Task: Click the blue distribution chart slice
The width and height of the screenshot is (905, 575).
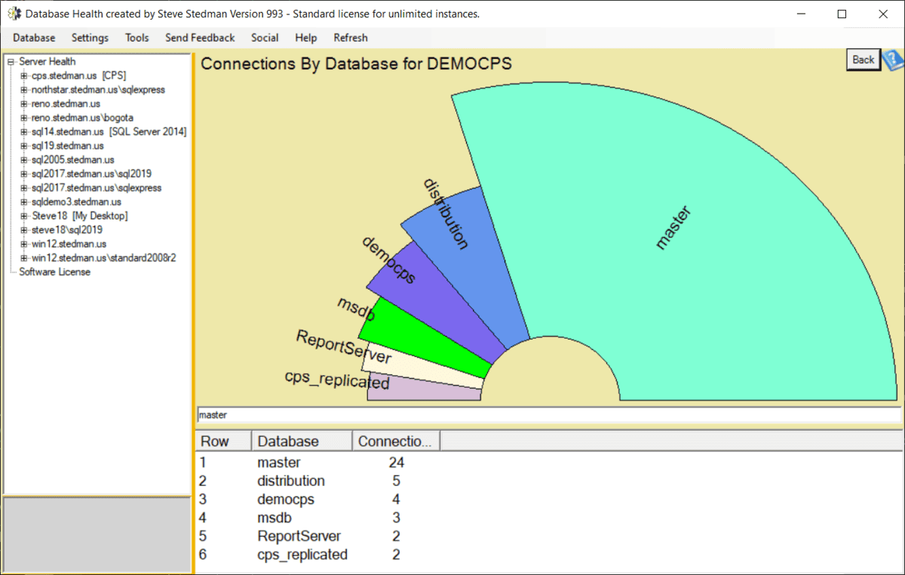Action: point(468,257)
